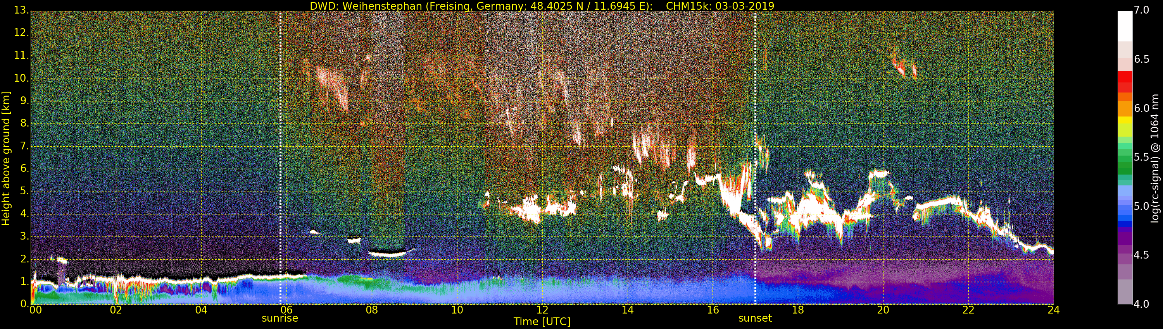Image resolution: width=1163 pixels, height=329 pixels.
Task: Click the '4.' height axis tick label
Action: [x=24, y=214]
